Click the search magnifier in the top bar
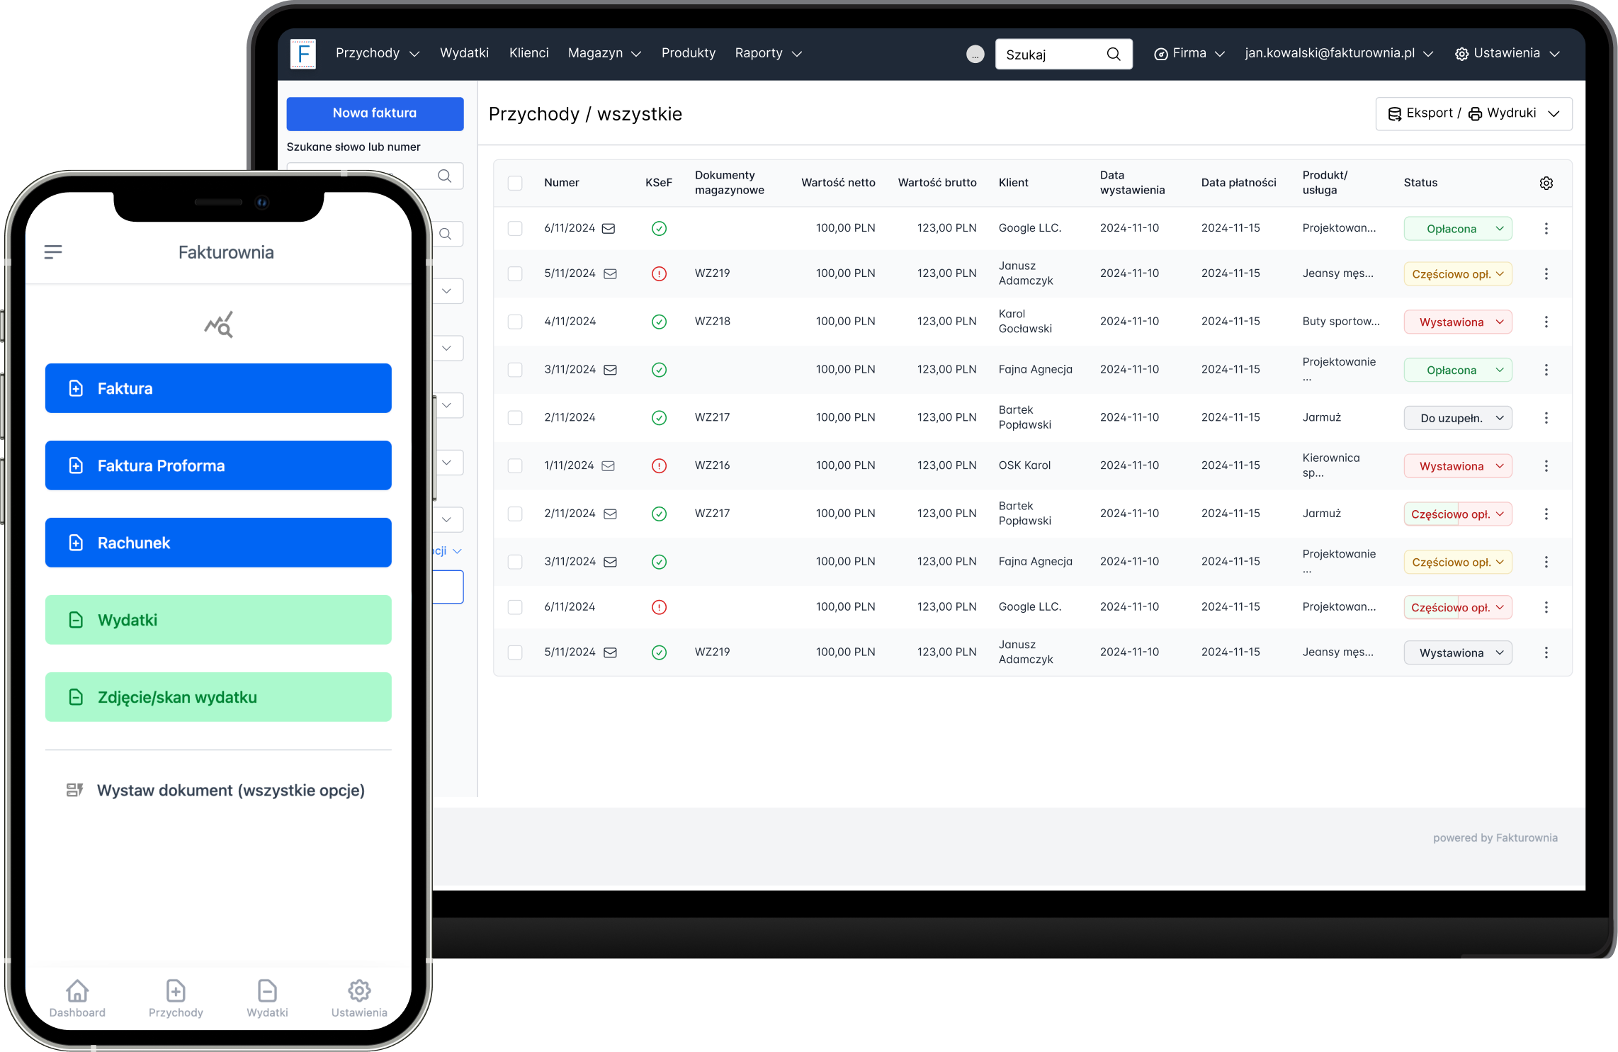1618x1052 pixels. click(x=1112, y=54)
